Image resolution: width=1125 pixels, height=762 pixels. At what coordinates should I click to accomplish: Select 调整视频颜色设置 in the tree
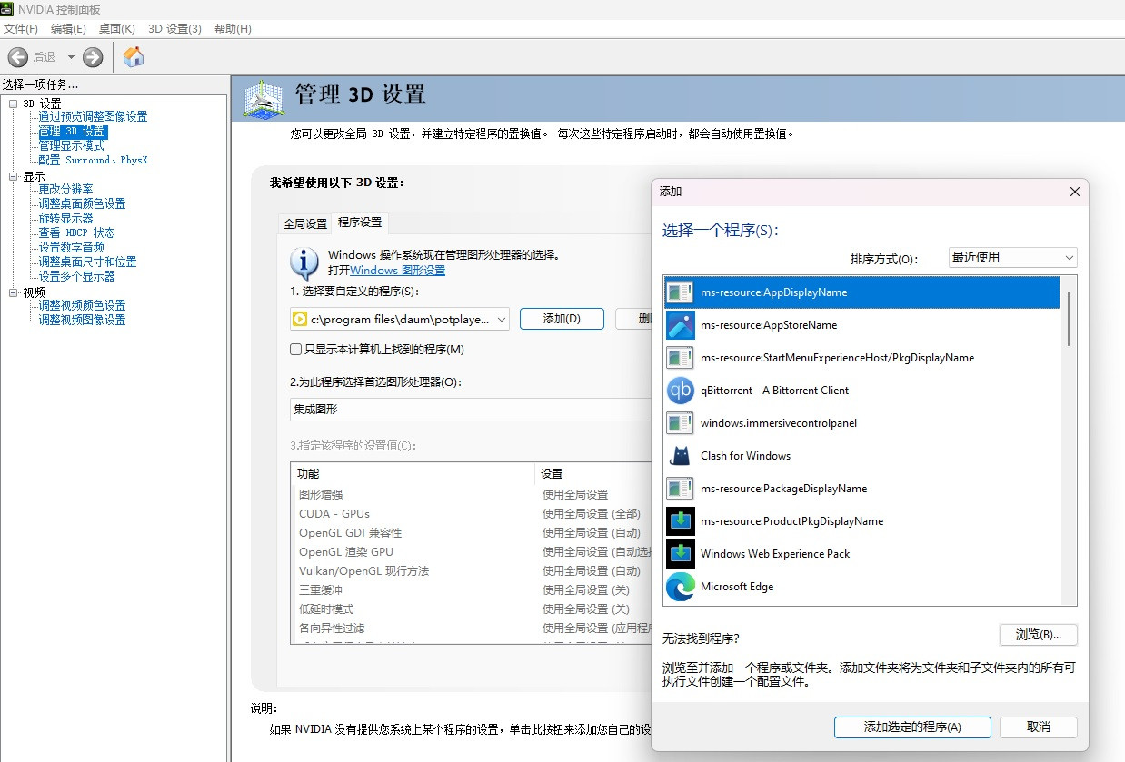[x=82, y=305]
